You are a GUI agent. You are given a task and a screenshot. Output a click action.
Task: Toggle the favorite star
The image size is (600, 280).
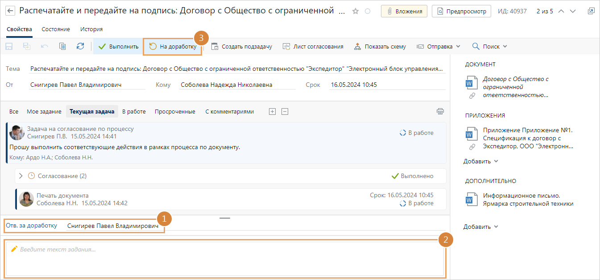coord(356,12)
